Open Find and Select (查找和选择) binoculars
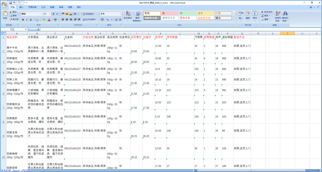 pyautogui.click(x=285, y=16)
